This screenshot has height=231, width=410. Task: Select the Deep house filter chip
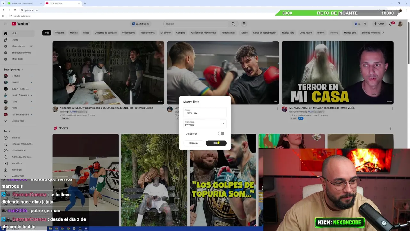point(306,33)
